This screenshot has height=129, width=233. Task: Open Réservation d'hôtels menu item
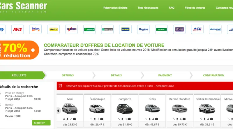[115, 8]
